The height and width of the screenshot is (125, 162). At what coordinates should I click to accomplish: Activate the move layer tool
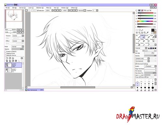tap(137, 33)
